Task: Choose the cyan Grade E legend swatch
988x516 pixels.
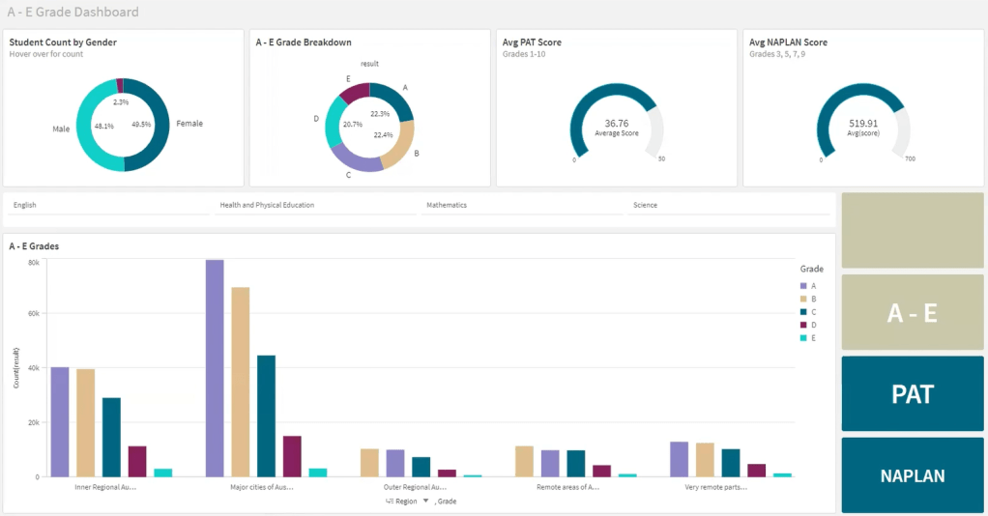Action: tap(803, 338)
